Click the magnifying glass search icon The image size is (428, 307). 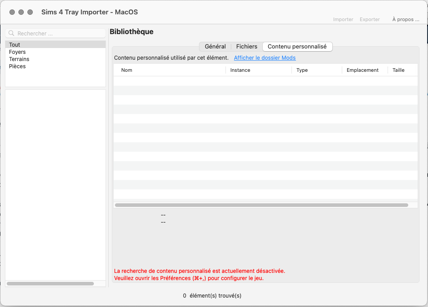click(11, 33)
